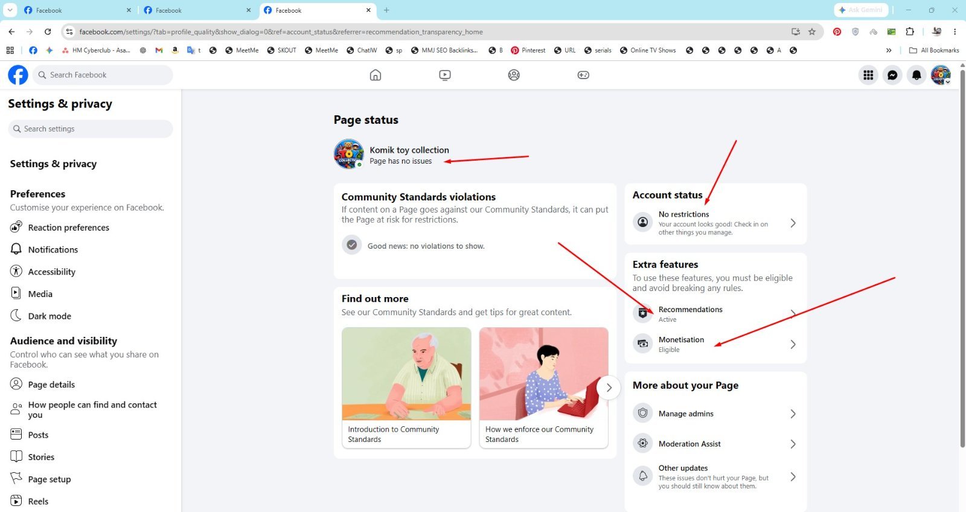Open the Video tab icon
Screen dimensions: 966x512
pos(445,75)
